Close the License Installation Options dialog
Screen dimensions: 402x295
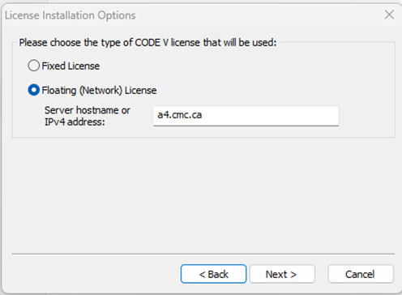tap(389, 15)
